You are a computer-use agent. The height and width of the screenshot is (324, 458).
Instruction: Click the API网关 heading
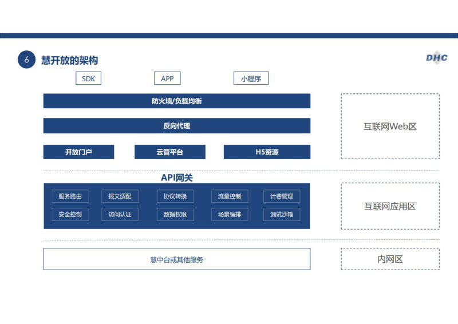point(177,177)
